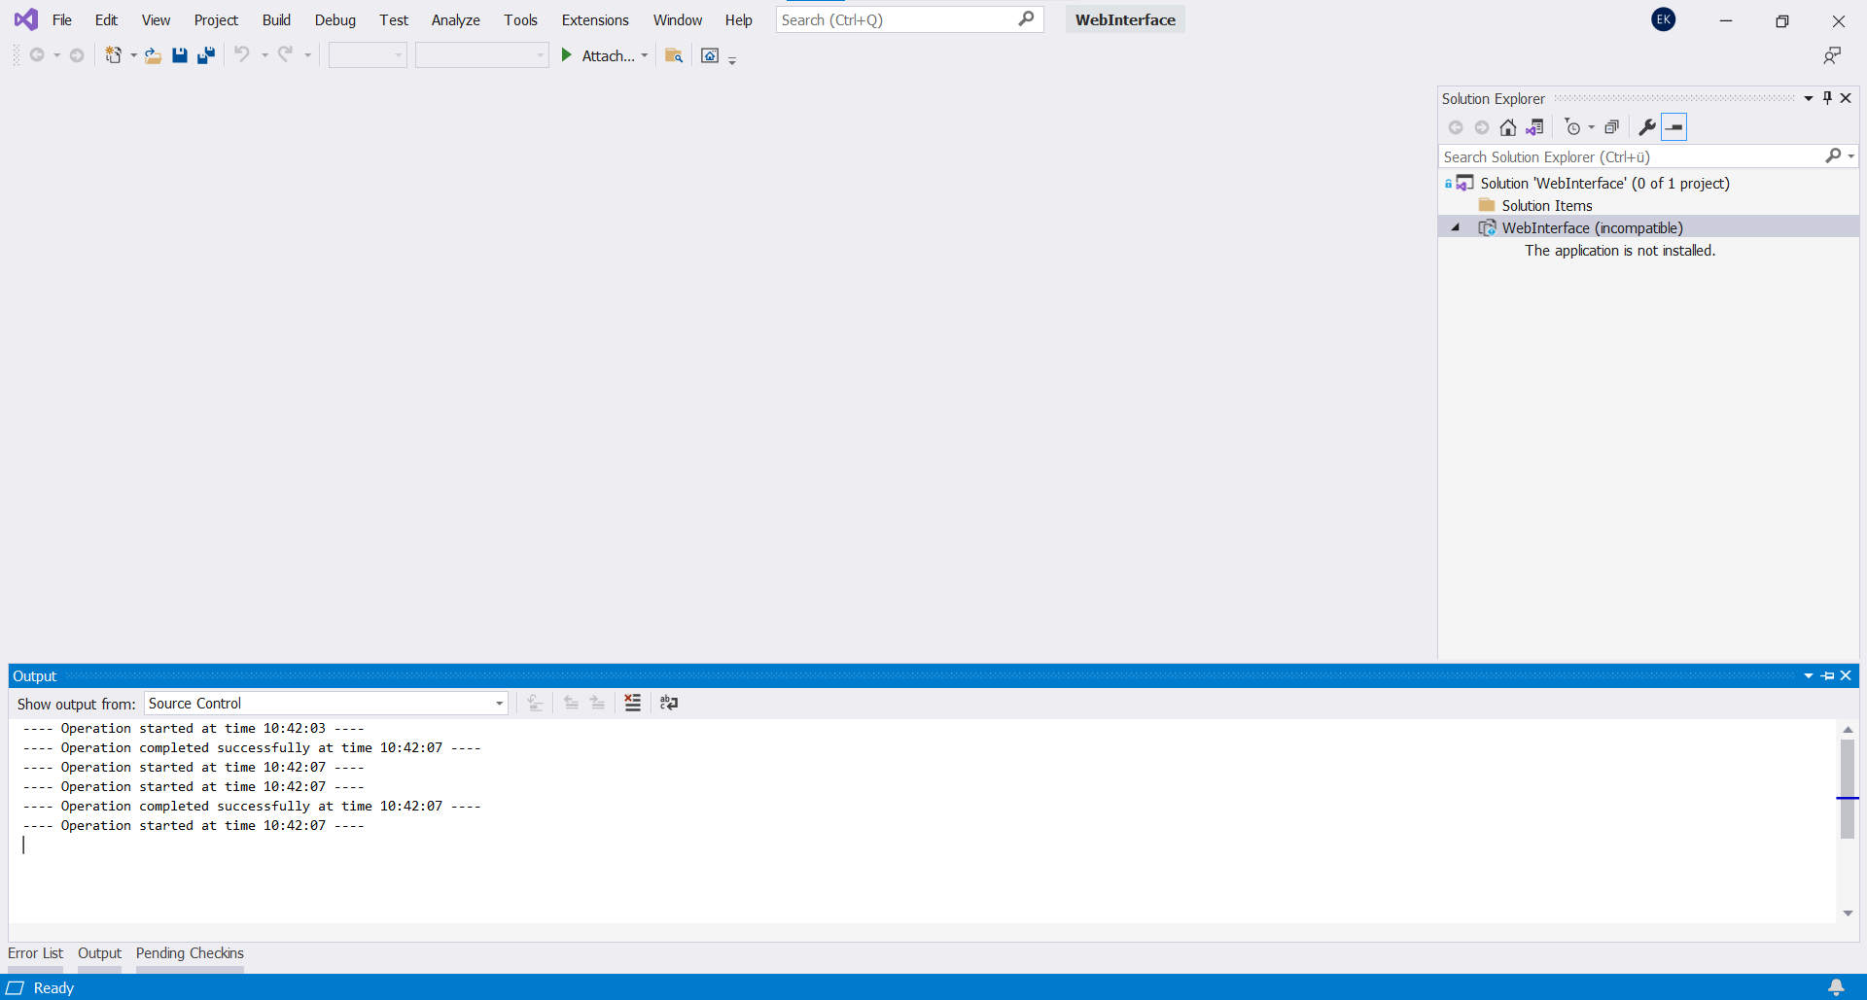1867x1000 pixels.
Task: Open the Show output from dropdown
Action: [499, 704]
